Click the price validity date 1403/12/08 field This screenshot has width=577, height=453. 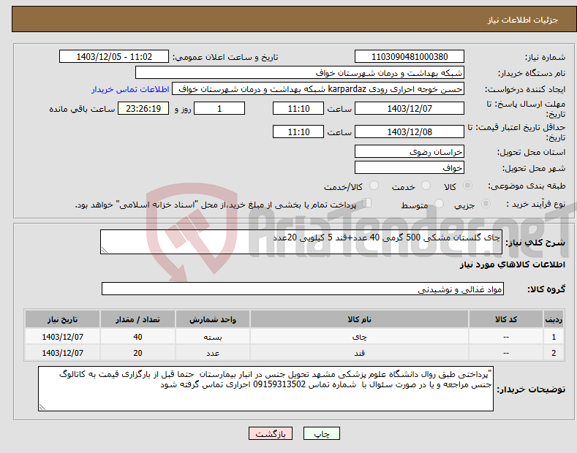[410, 132]
